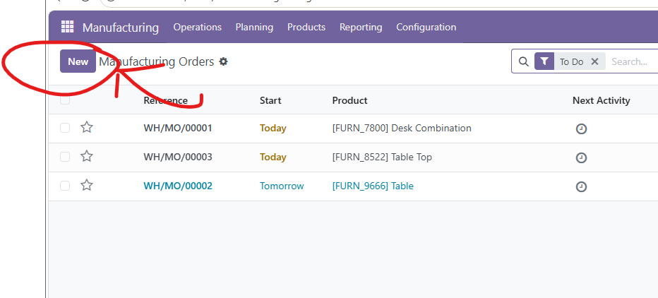This screenshot has height=298, width=658.
Task: Star the WH/MO/00002 order as favorite
Action: tap(87, 186)
